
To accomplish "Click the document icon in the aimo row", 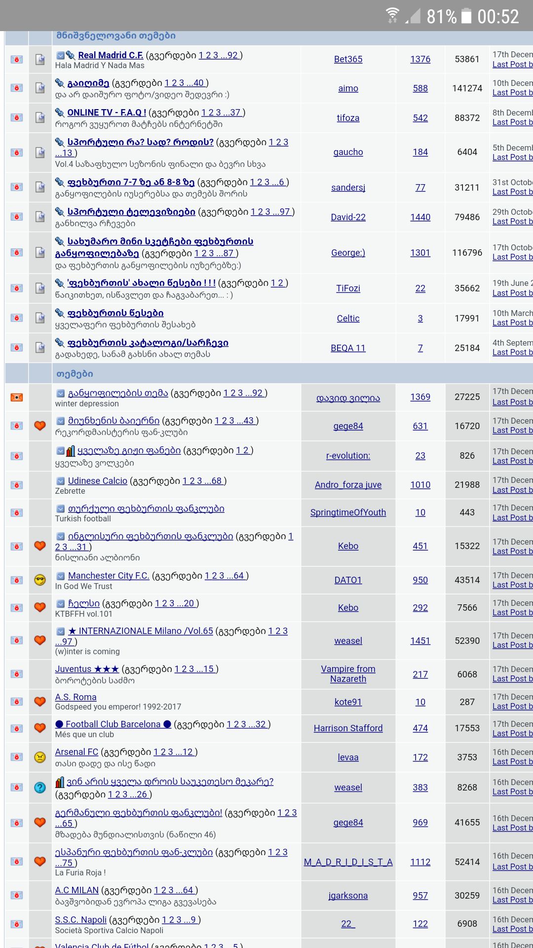I will click(x=40, y=88).
